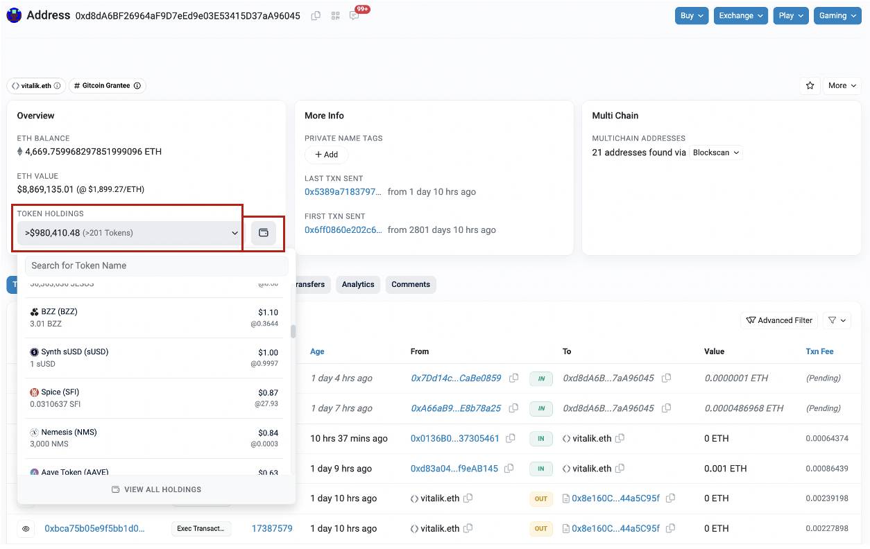The width and height of the screenshot is (870, 549).
Task: Open From address 0x7Dd14c...CaBe0859
Action: 456,378
